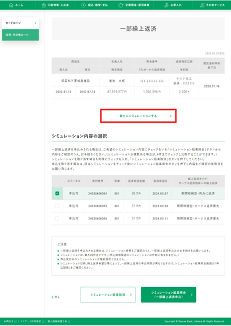Click external-link icon beside お問合せ in footer
The width and height of the screenshot is (231, 326).
click(15, 322)
